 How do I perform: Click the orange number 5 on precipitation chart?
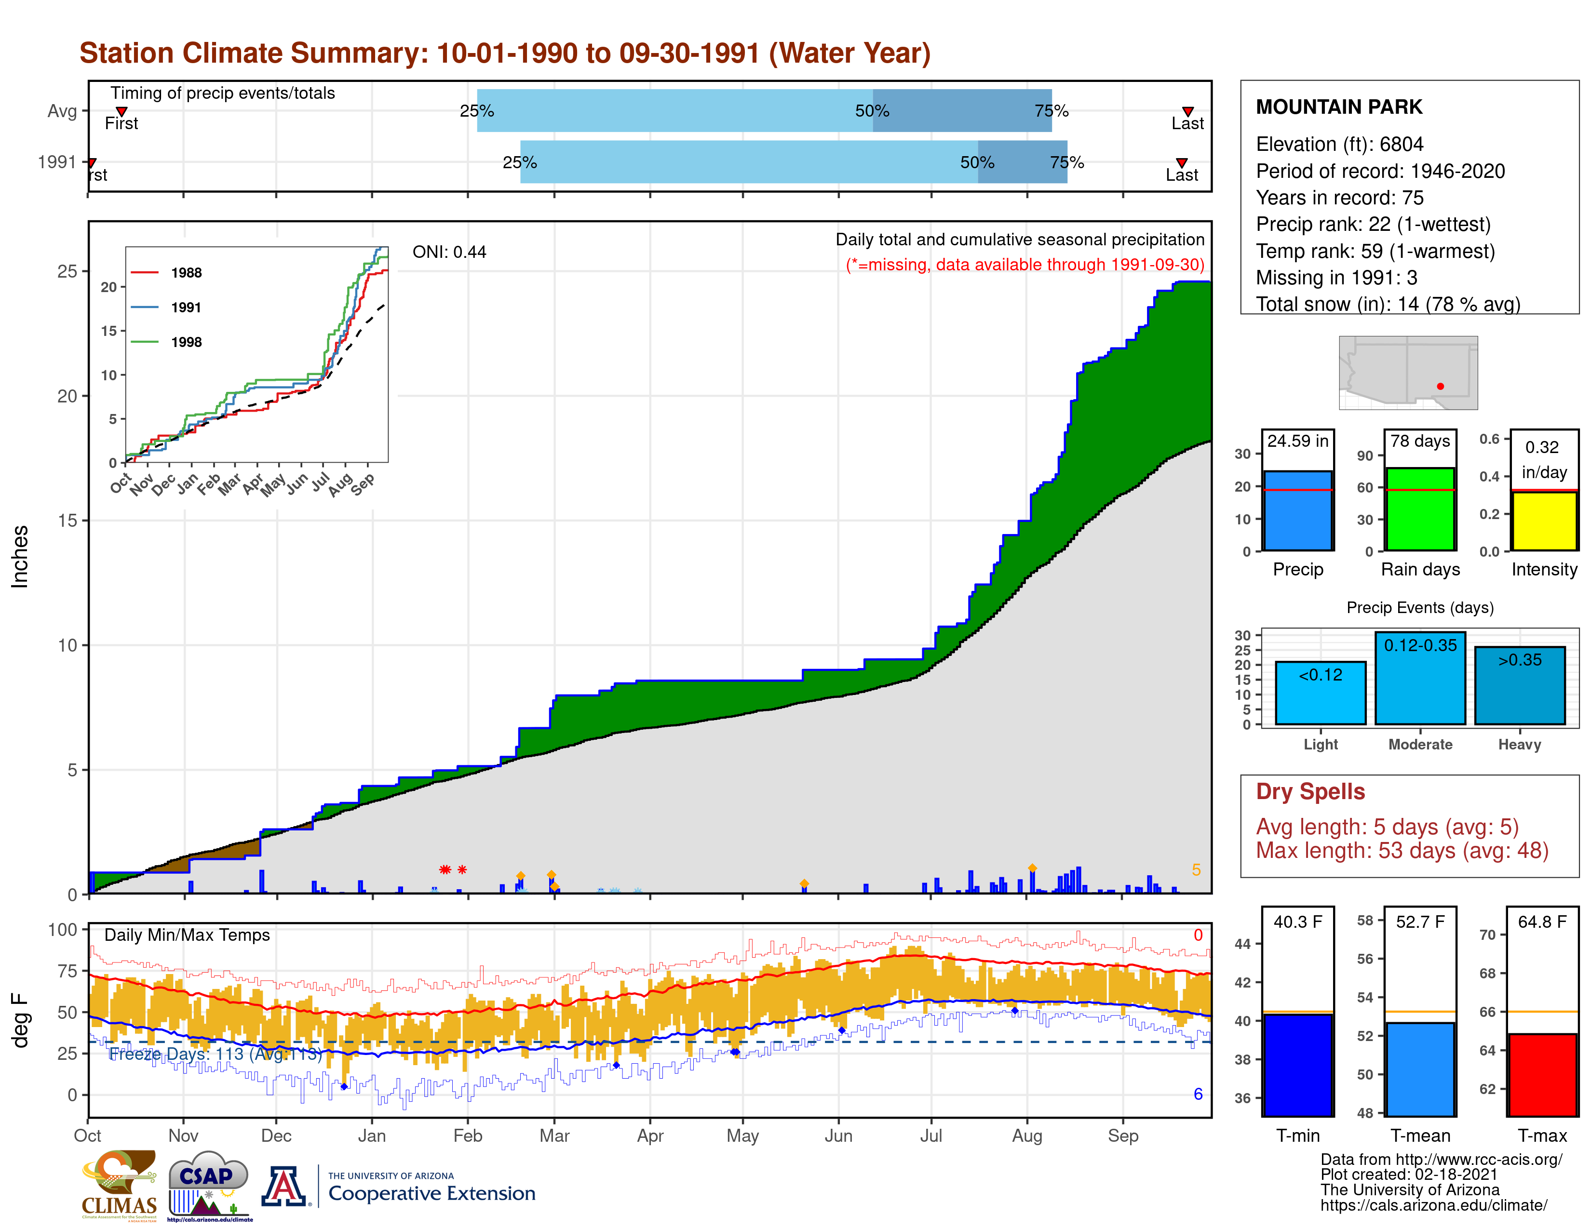(1196, 870)
